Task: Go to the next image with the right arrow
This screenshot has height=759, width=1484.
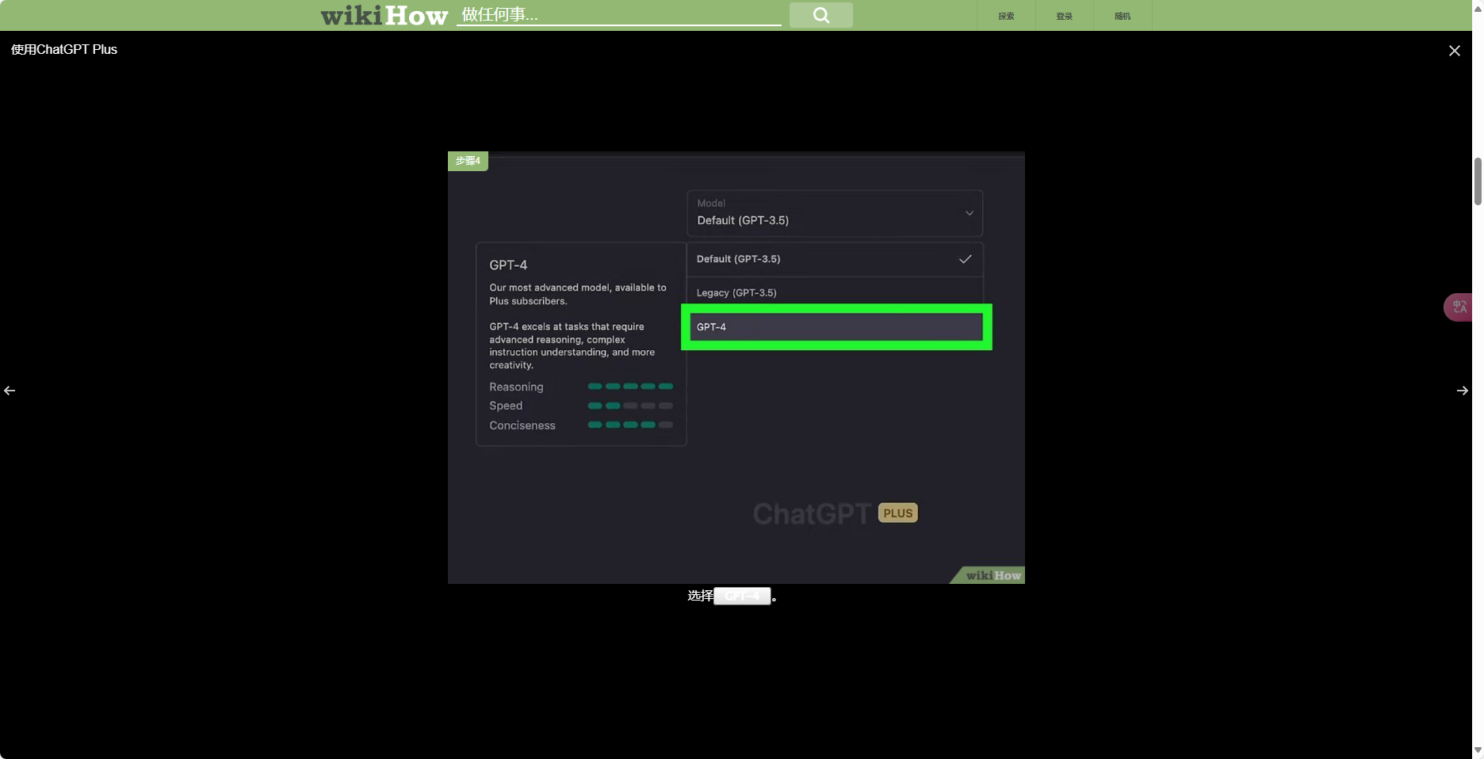Action: [1463, 391]
